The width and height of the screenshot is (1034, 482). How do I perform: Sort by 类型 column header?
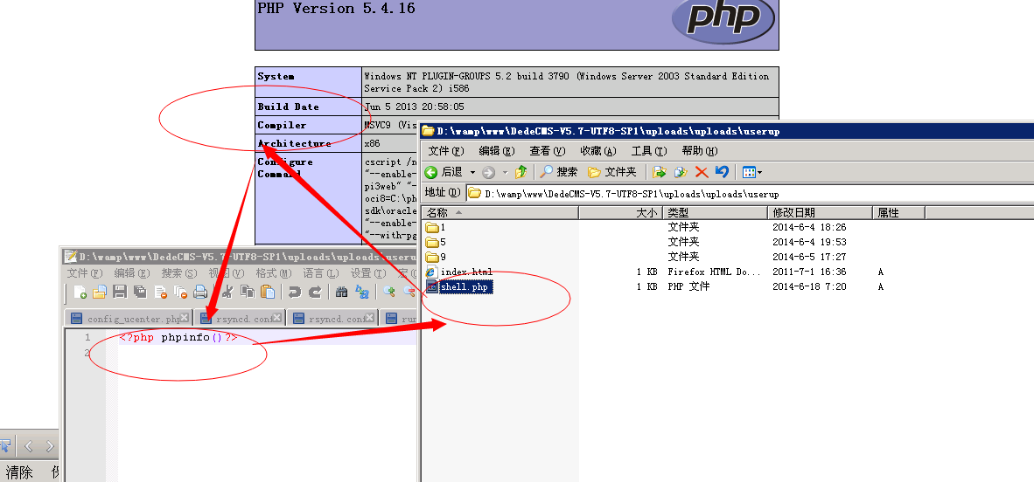pos(715,213)
